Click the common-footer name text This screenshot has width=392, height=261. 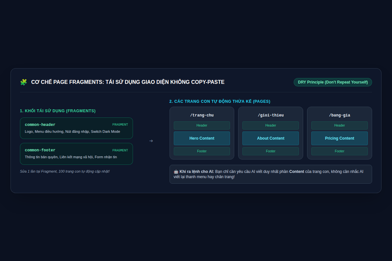(40, 150)
